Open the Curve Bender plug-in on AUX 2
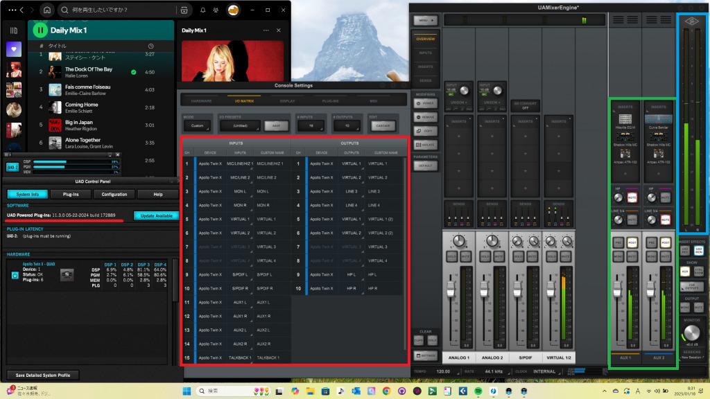The image size is (710, 399). 659,120
